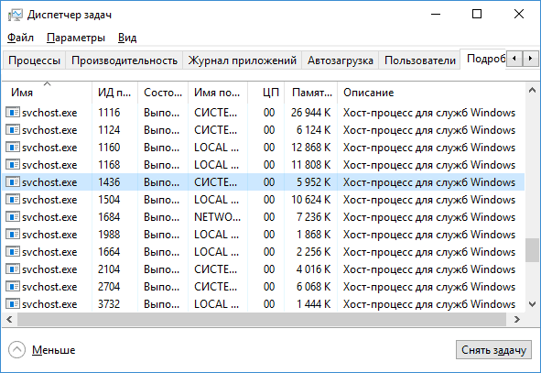This screenshot has height=373, width=541.
Task: Click the icon of svchost.exe PID 1664
Action: pyautogui.click(x=13, y=251)
